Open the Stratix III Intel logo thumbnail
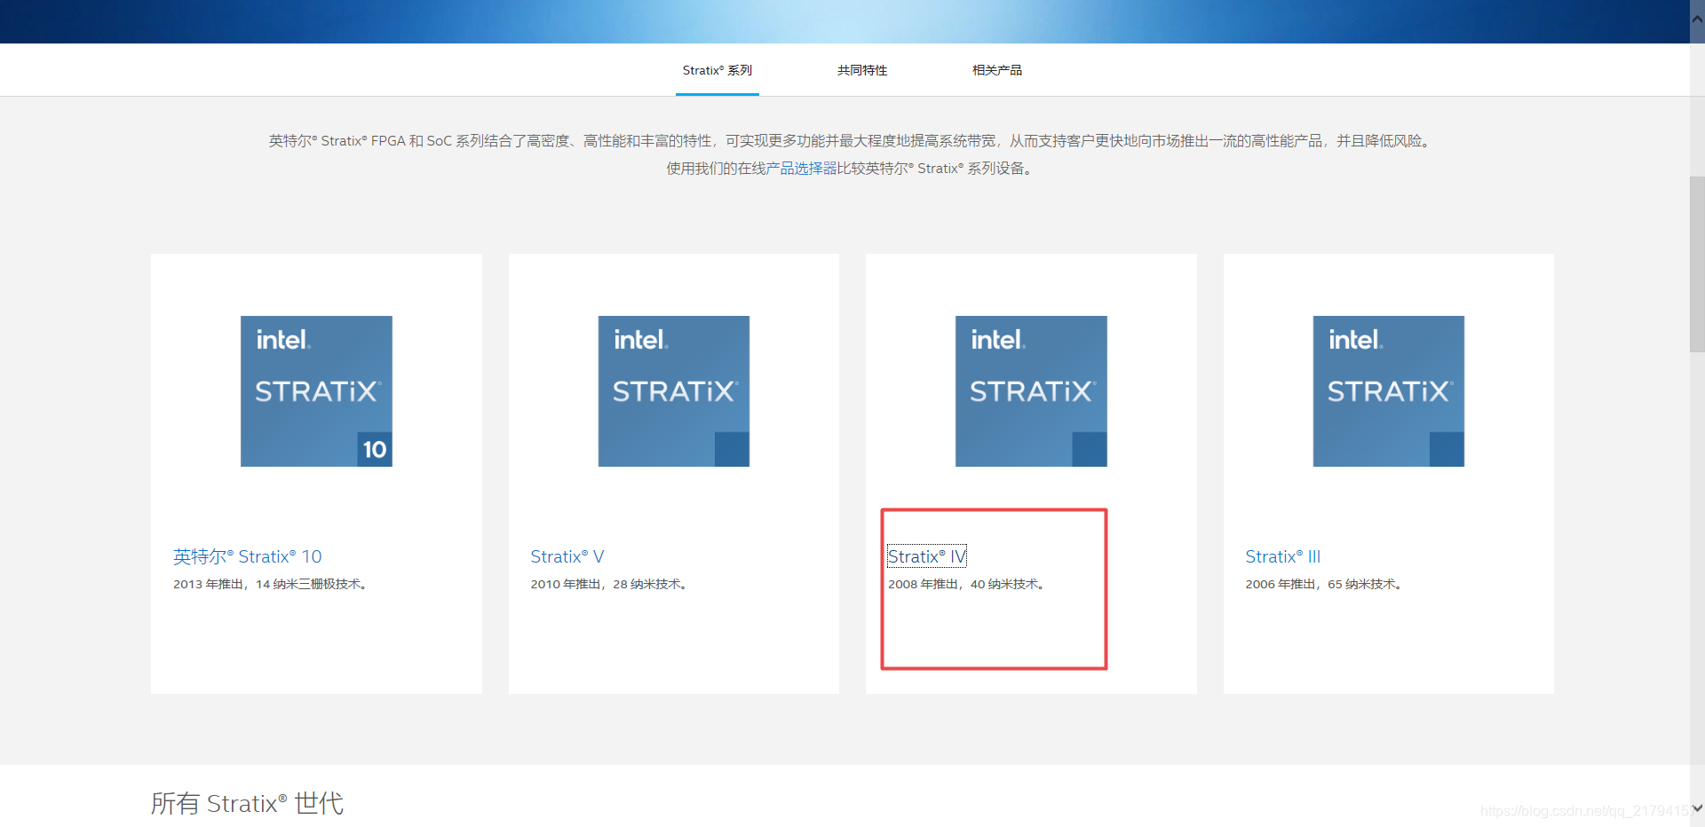The height and width of the screenshot is (827, 1705). click(x=1389, y=391)
